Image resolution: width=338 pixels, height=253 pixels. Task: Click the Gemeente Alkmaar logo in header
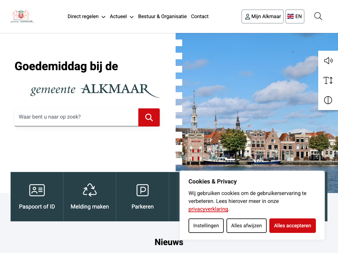(22, 16)
